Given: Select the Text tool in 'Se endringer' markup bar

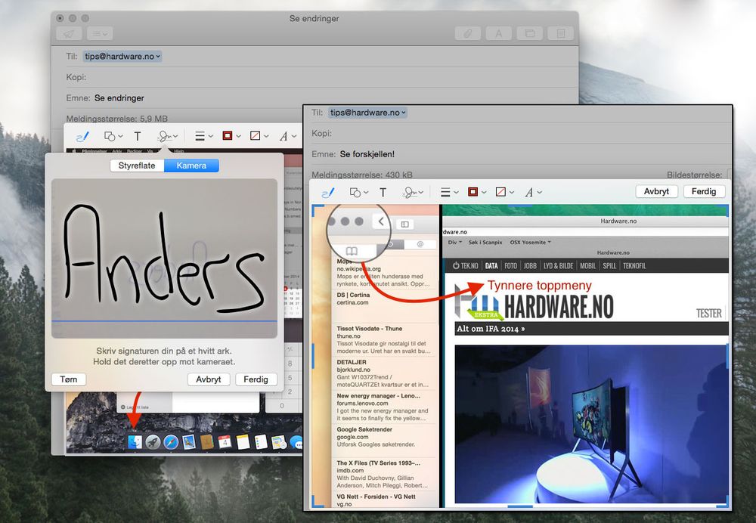Looking at the screenshot, I should click(138, 136).
